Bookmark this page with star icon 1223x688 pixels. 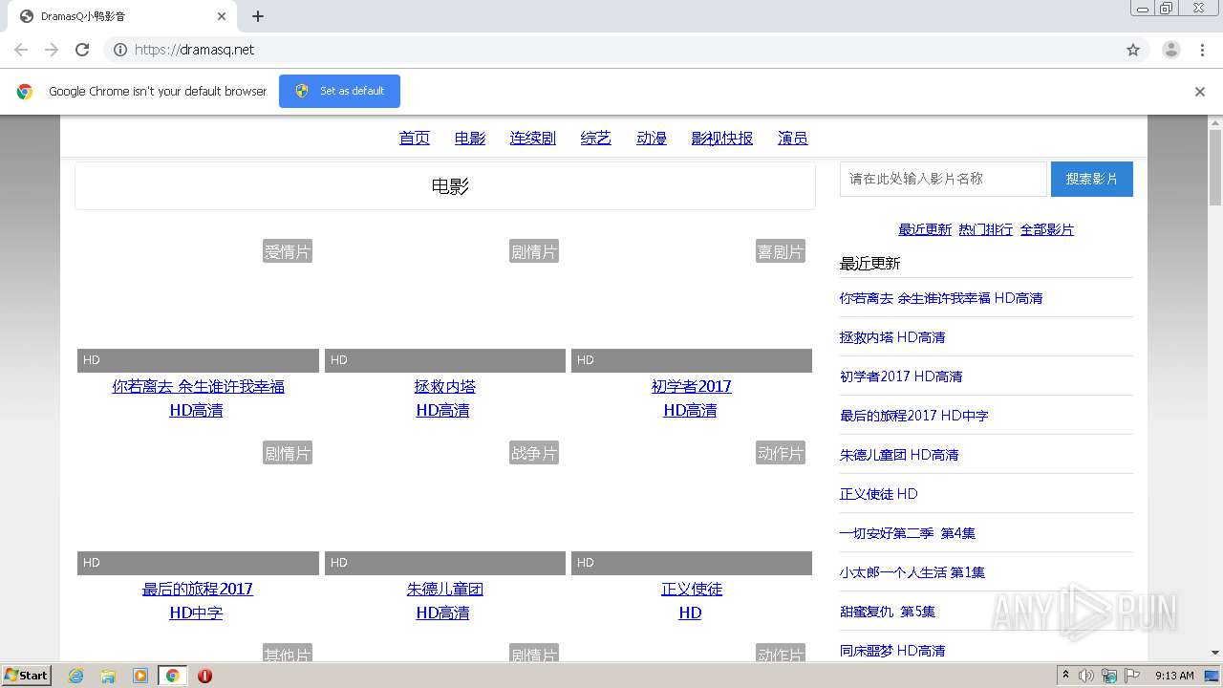click(x=1133, y=50)
